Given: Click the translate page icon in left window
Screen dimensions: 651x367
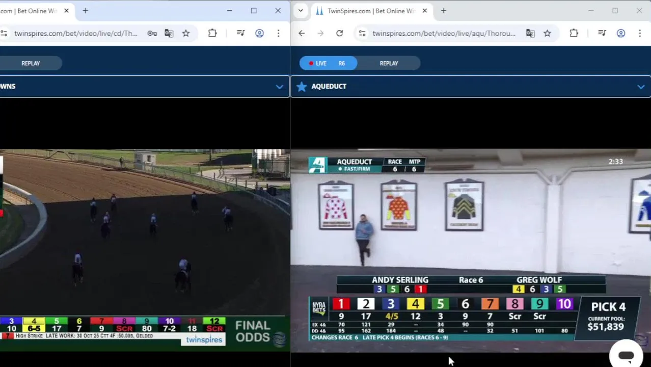Looking at the screenshot, I should coord(169,33).
